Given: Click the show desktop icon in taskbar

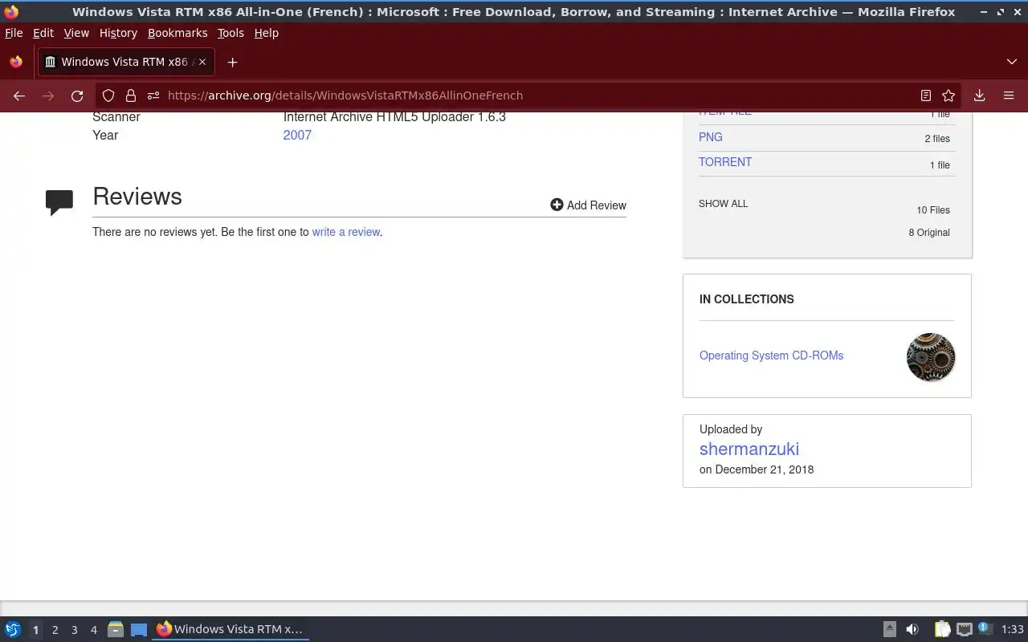Looking at the screenshot, I should (x=139, y=629).
